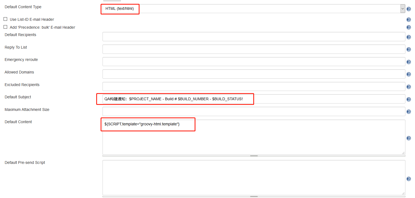Click the Emergency reroute label
The width and height of the screenshot is (415, 198).
(21, 60)
